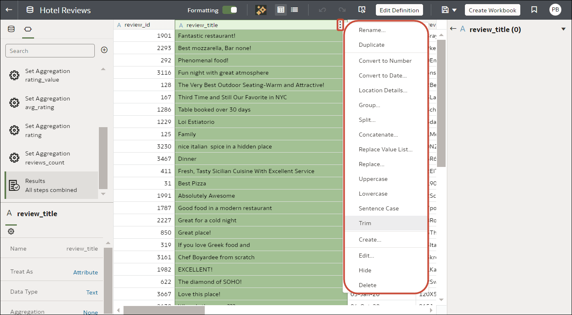Open the Bookmark icon near Create Workbook
This screenshot has height=315, width=572.
pyautogui.click(x=534, y=9)
